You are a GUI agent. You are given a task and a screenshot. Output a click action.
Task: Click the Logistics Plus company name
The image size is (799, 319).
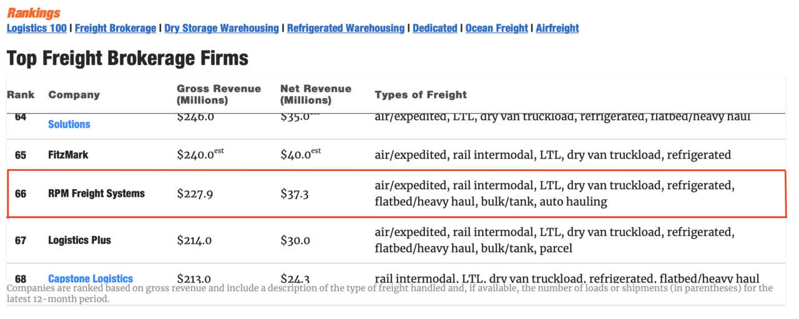coord(79,240)
